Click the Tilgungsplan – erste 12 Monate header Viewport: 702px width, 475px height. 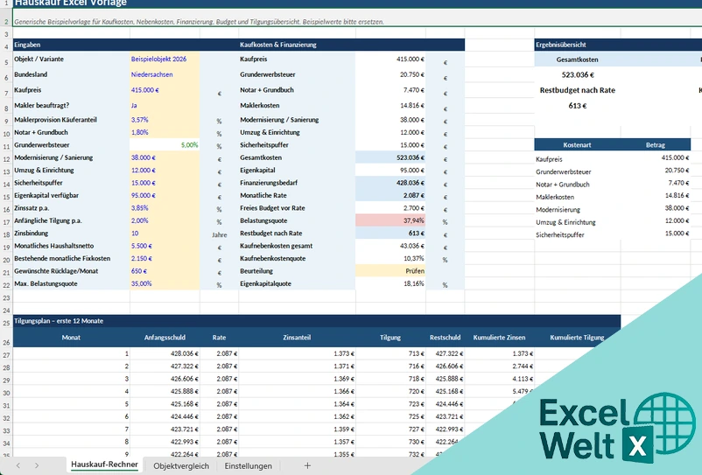(59, 321)
